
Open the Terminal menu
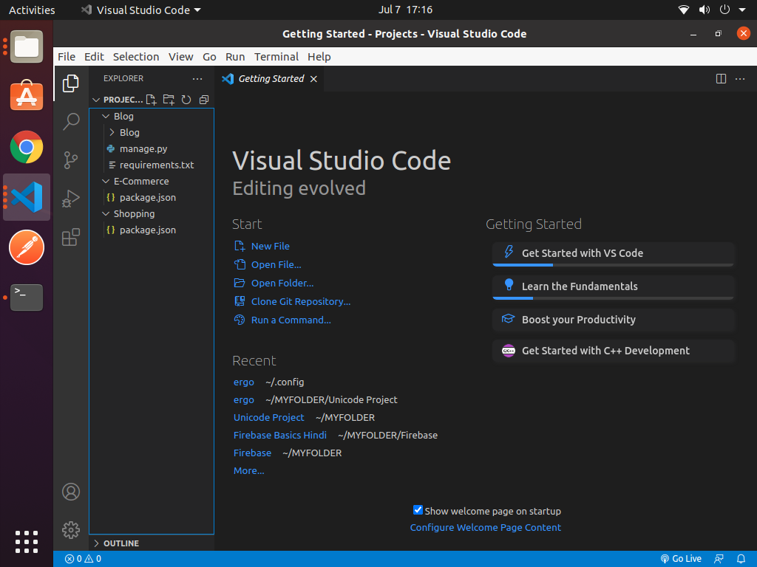(x=276, y=57)
